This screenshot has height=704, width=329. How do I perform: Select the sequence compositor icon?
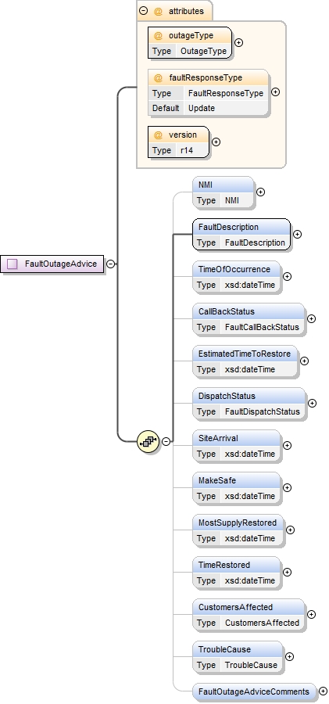click(148, 441)
